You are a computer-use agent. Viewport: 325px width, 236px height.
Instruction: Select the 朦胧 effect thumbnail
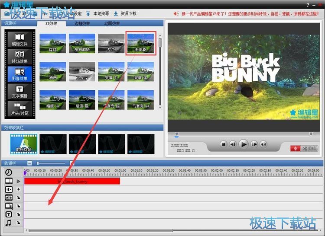click(x=52, y=43)
